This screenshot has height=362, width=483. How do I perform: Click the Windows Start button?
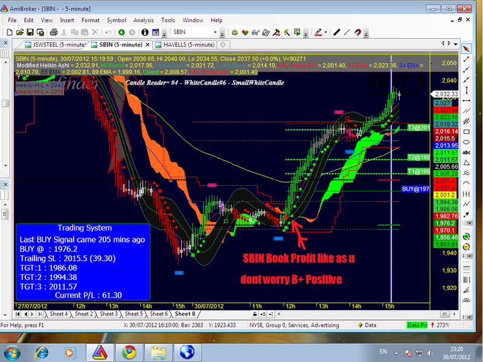coord(12,353)
